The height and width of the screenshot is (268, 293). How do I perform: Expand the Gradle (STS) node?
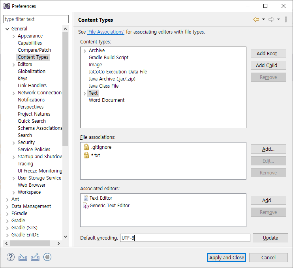point(7,228)
